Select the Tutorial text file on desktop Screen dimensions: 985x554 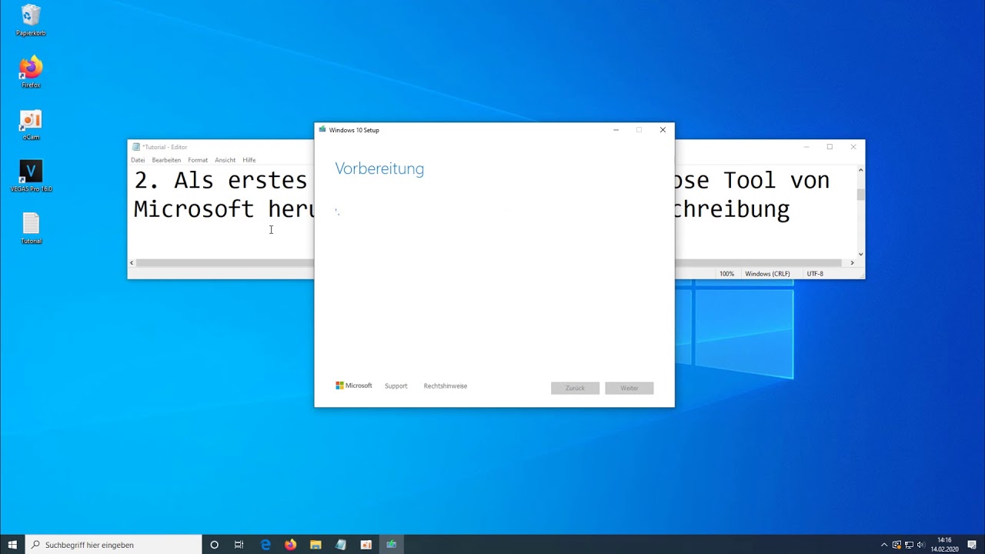(31, 229)
